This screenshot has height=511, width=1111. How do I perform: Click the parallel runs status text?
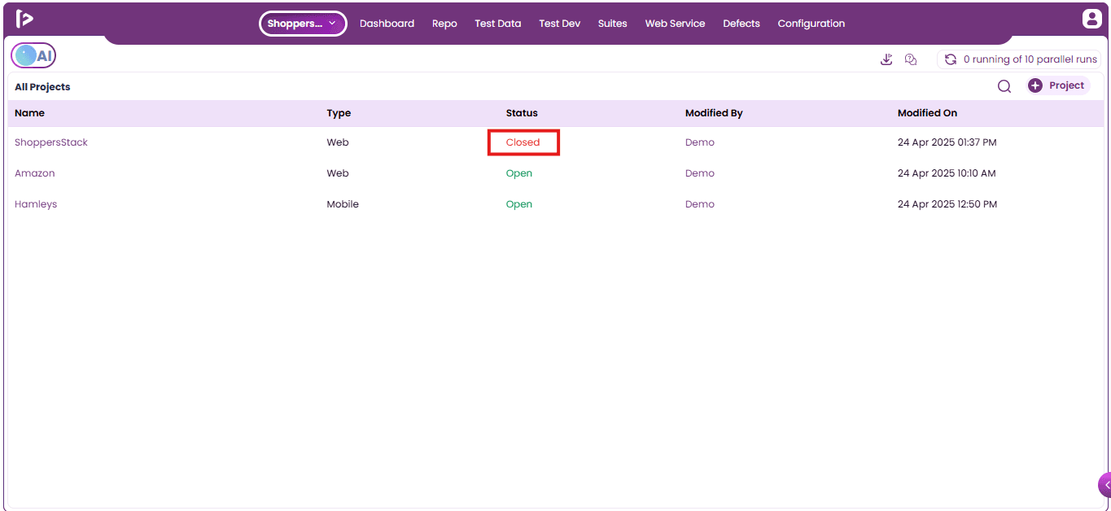tap(1030, 59)
